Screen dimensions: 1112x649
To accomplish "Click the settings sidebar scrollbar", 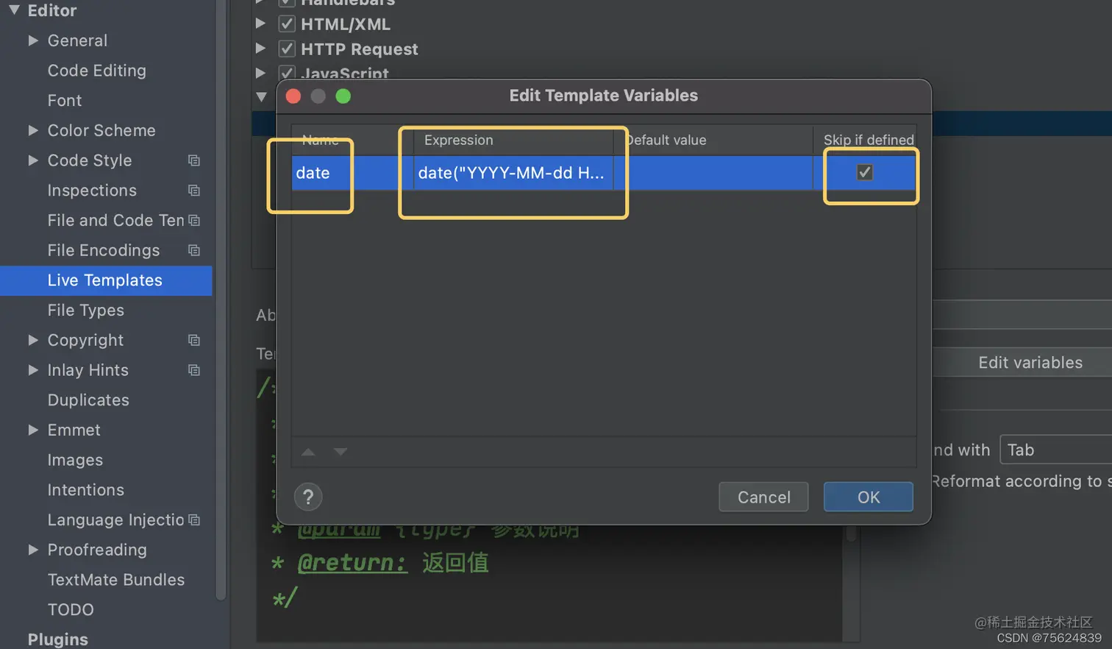I will point(221,300).
